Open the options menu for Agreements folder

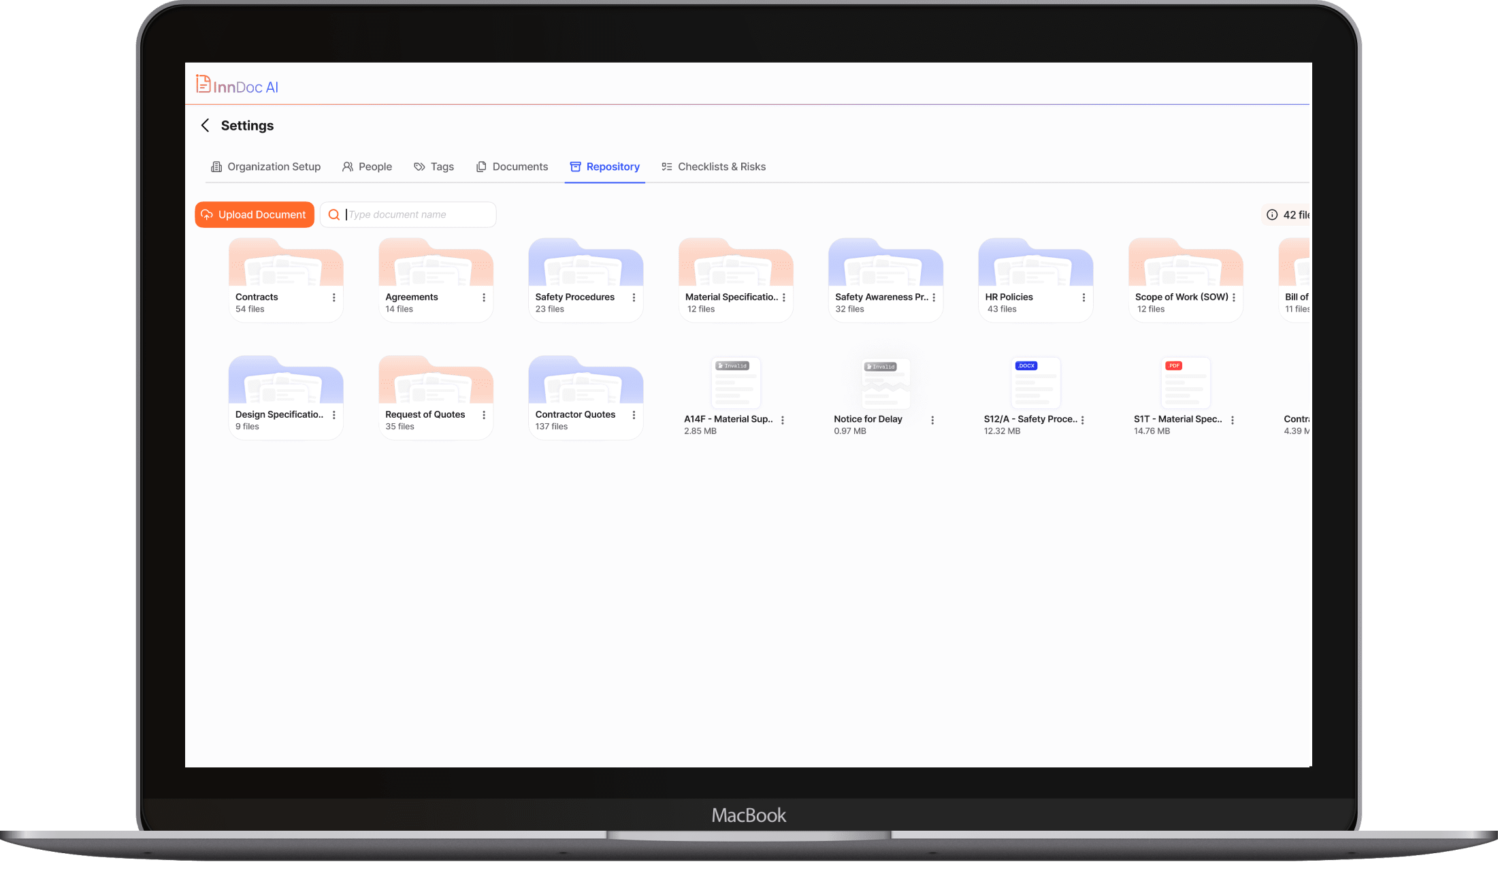(x=484, y=297)
